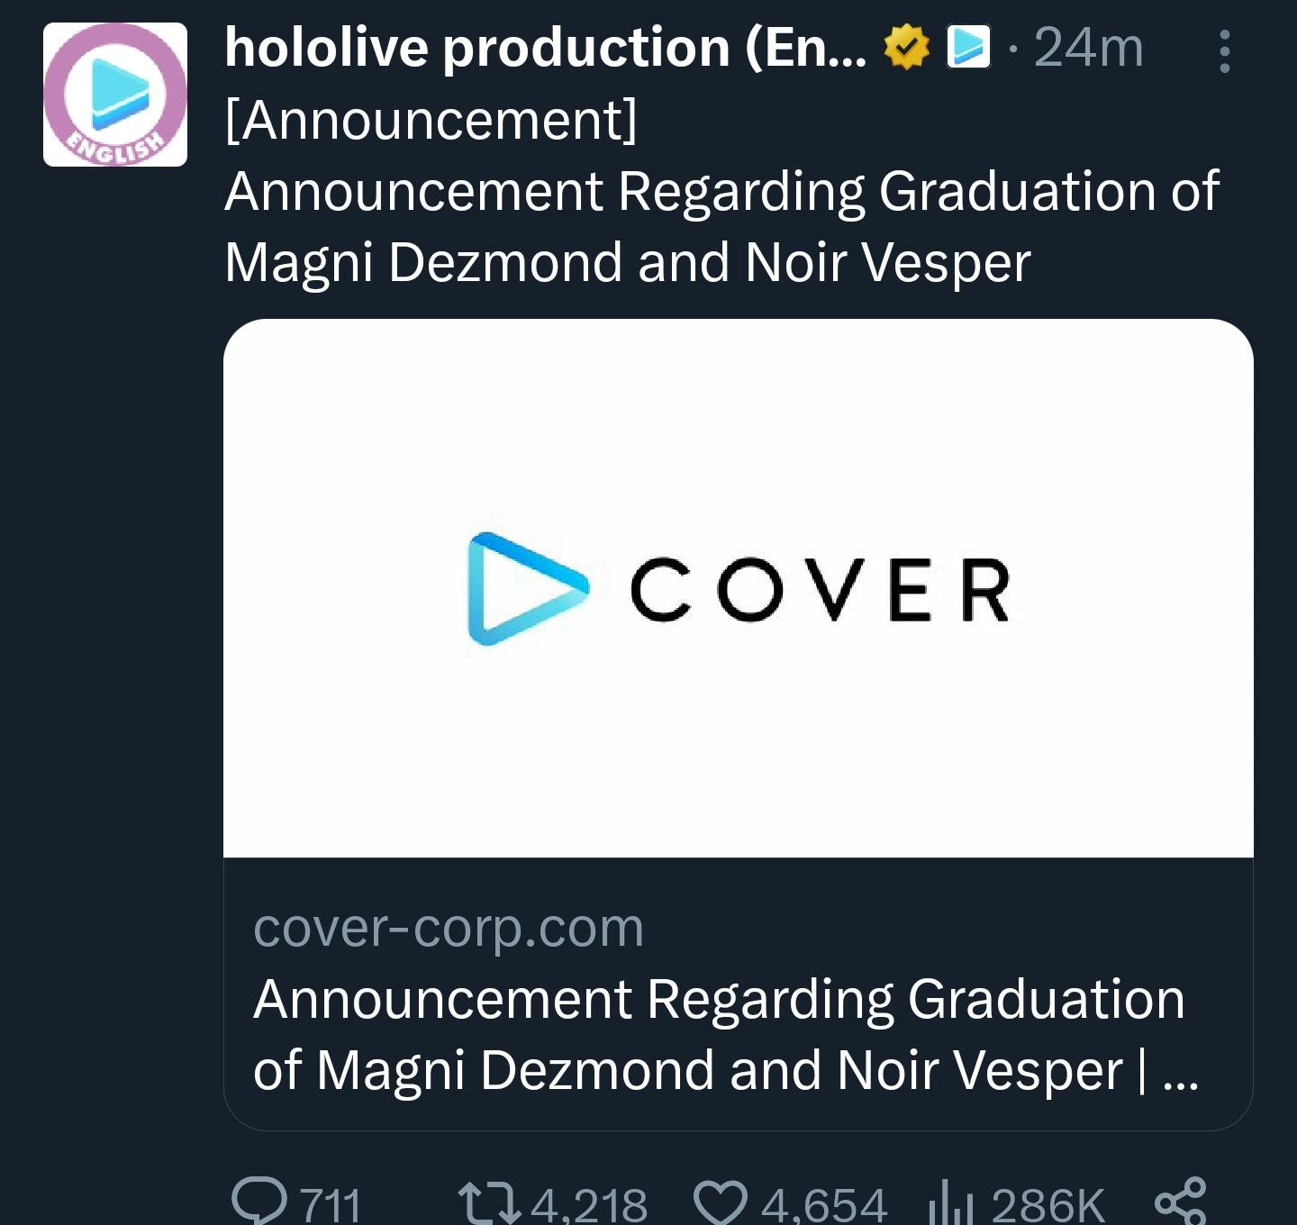1297x1225 pixels.
Task: Click the 286K views count
Action: point(1048,1204)
